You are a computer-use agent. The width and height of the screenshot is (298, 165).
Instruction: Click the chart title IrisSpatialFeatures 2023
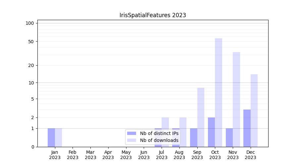coord(153,15)
